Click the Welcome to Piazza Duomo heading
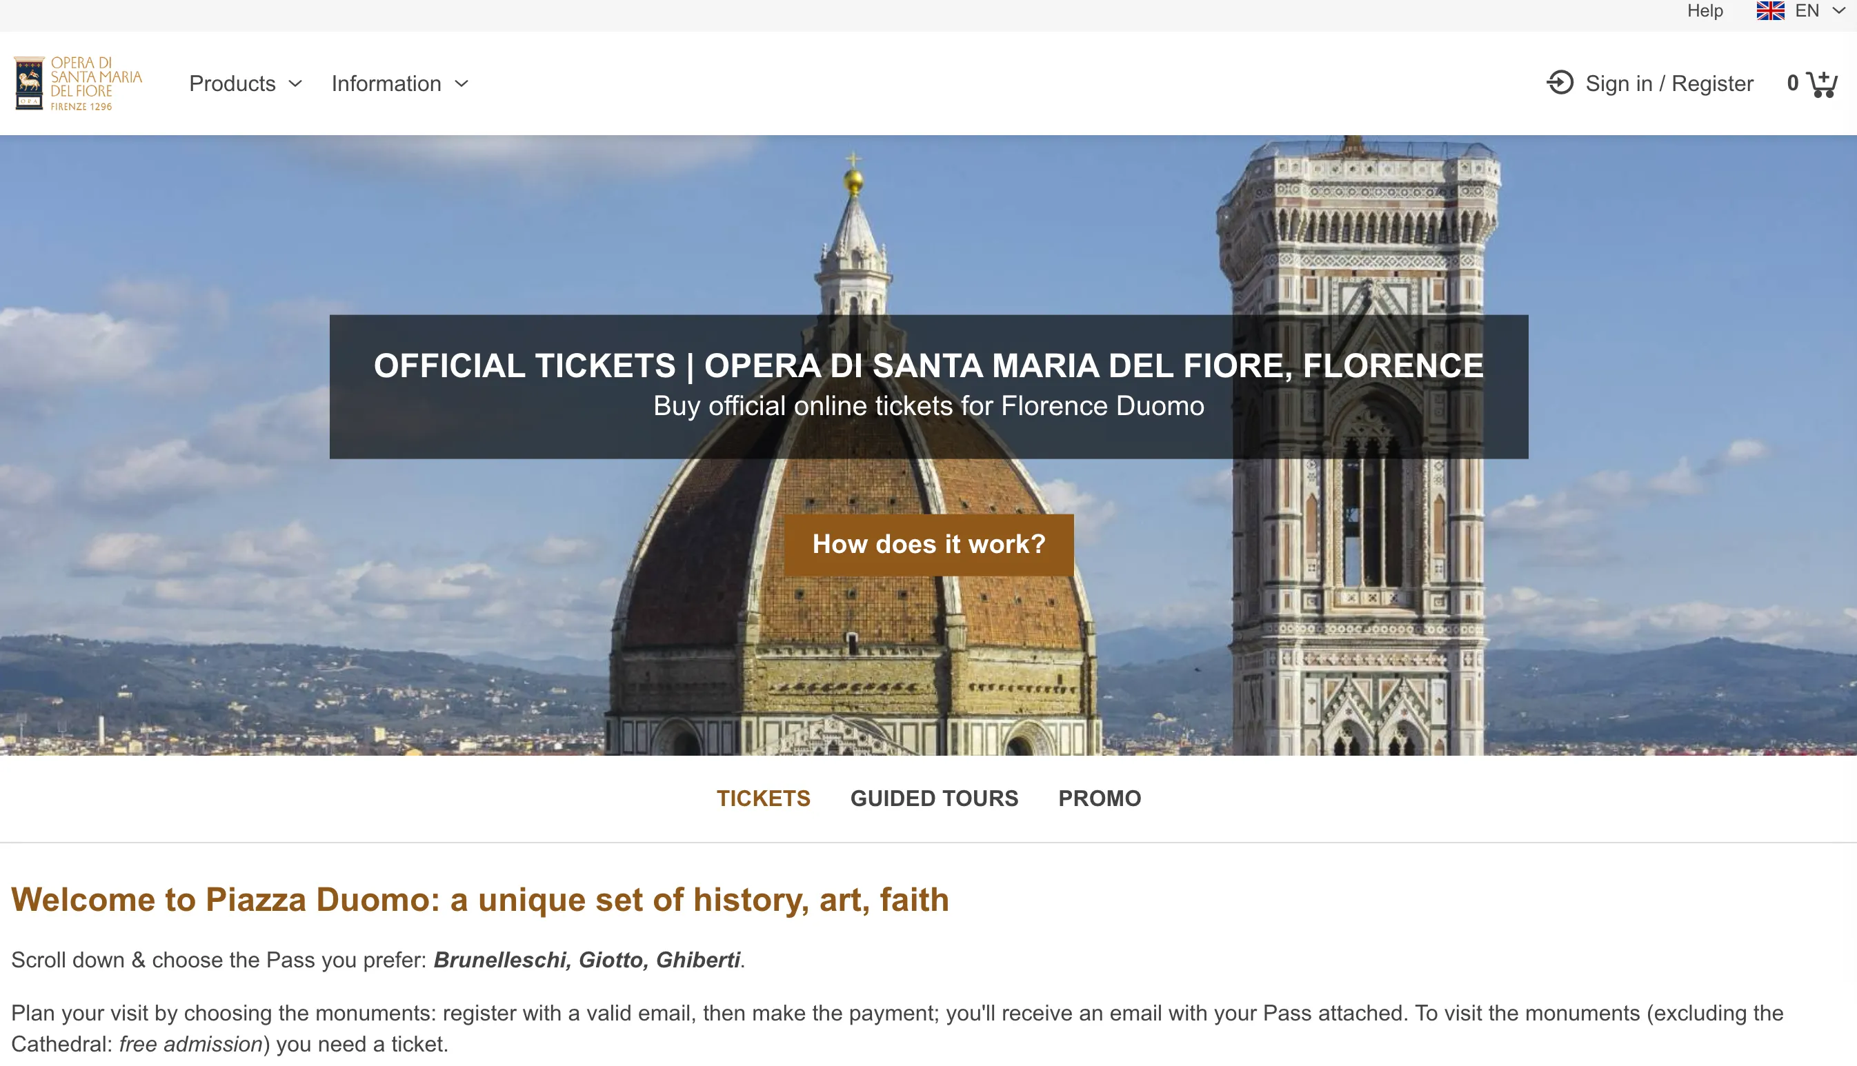Image resolution: width=1857 pixels, height=1066 pixels. coord(479,900)
